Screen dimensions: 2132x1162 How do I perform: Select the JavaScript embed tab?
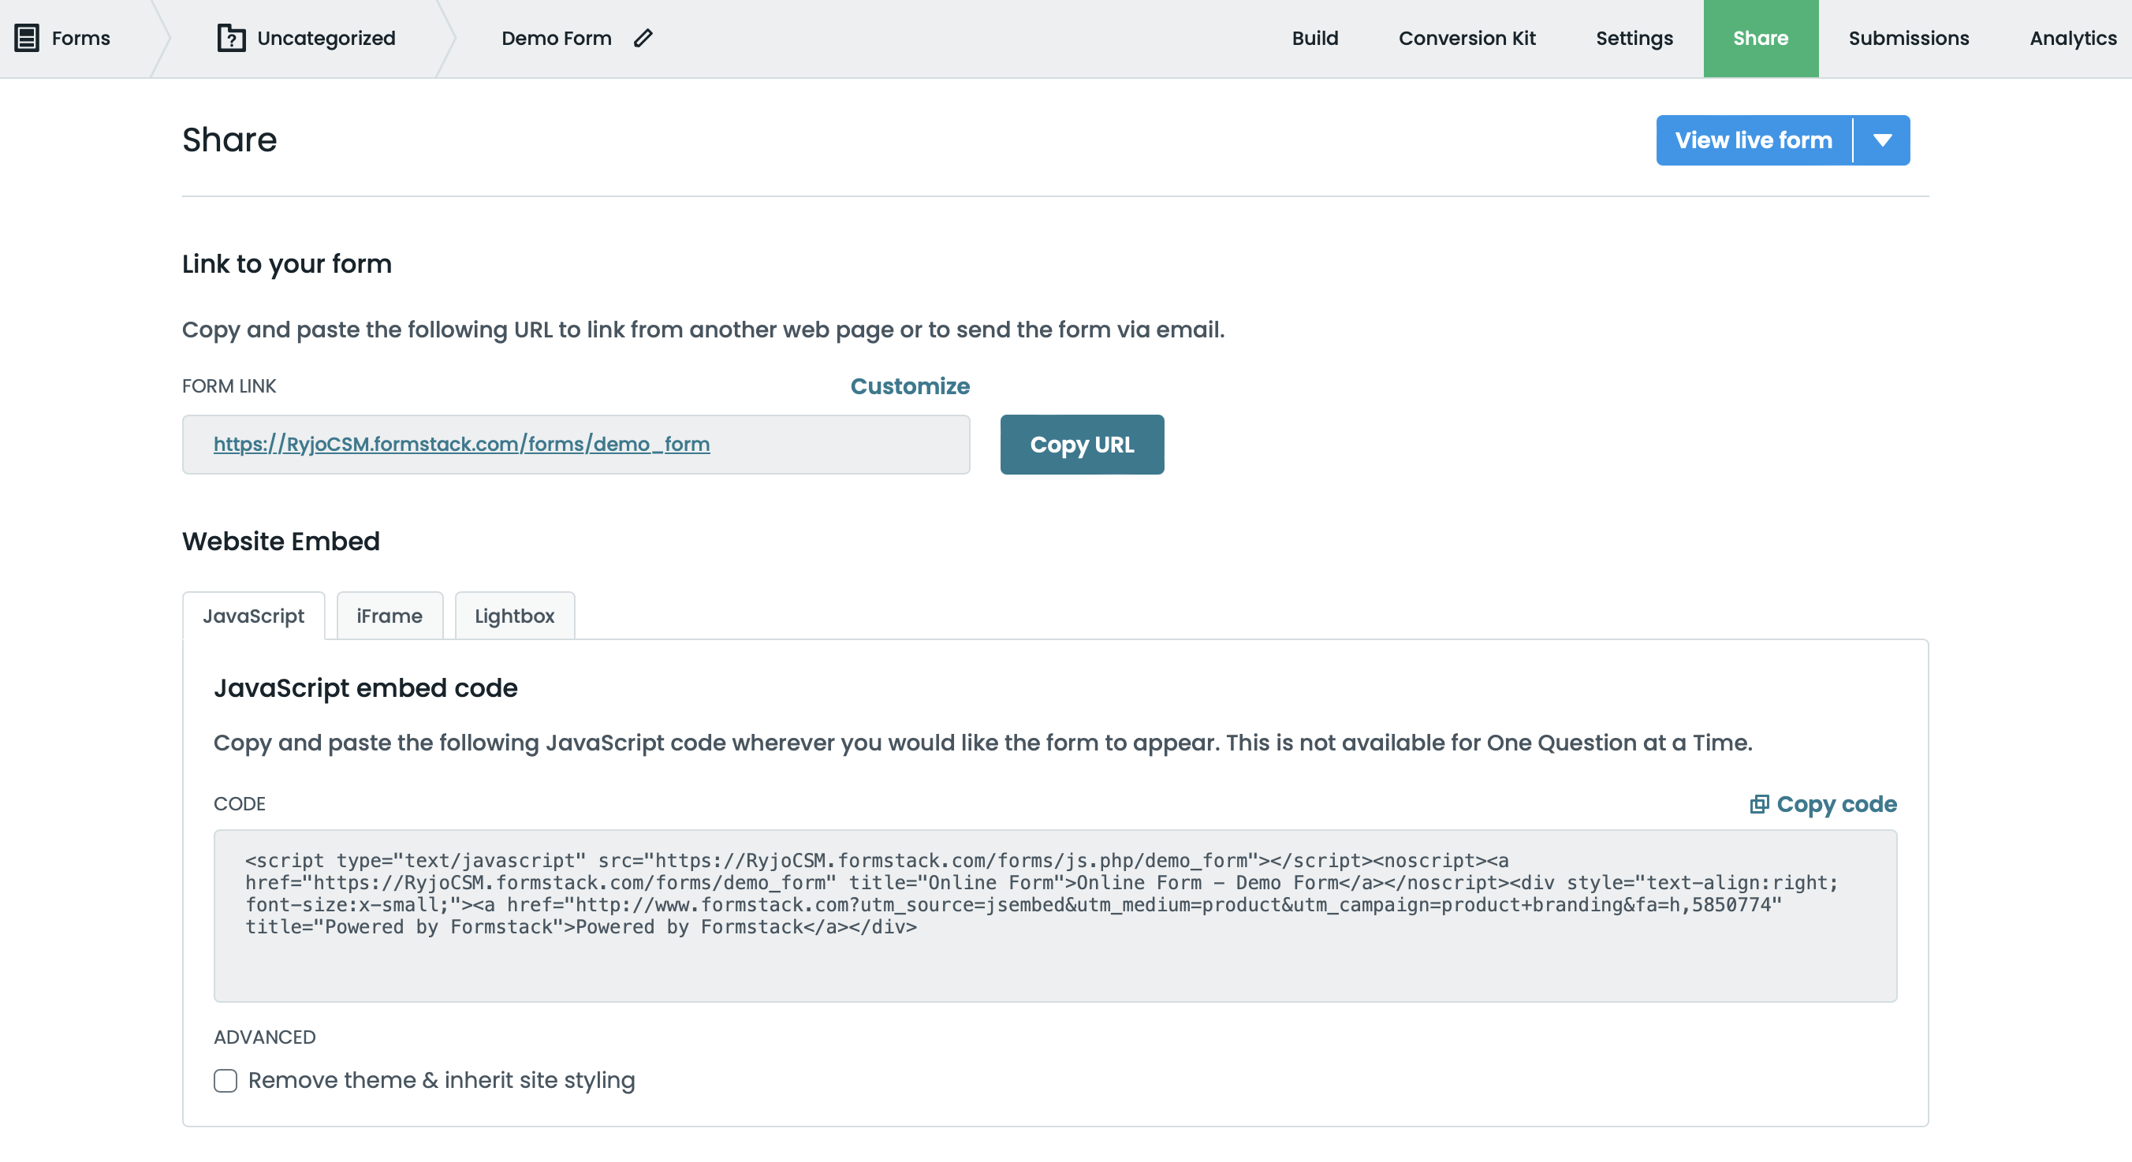(253, 615)
